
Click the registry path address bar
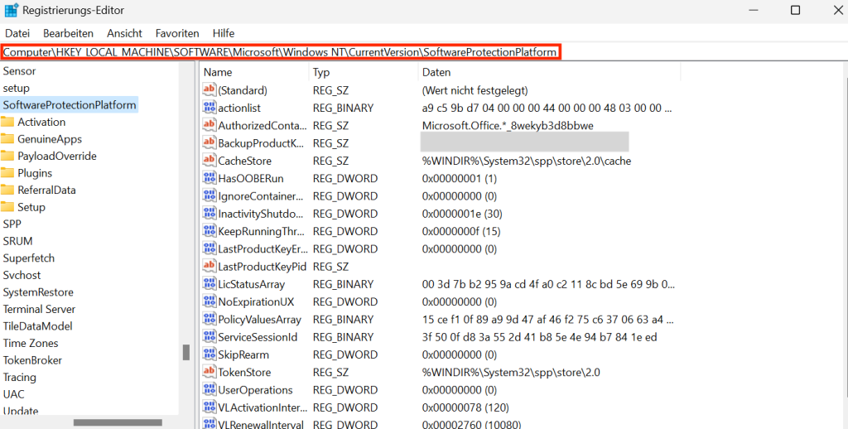(281, 52)
